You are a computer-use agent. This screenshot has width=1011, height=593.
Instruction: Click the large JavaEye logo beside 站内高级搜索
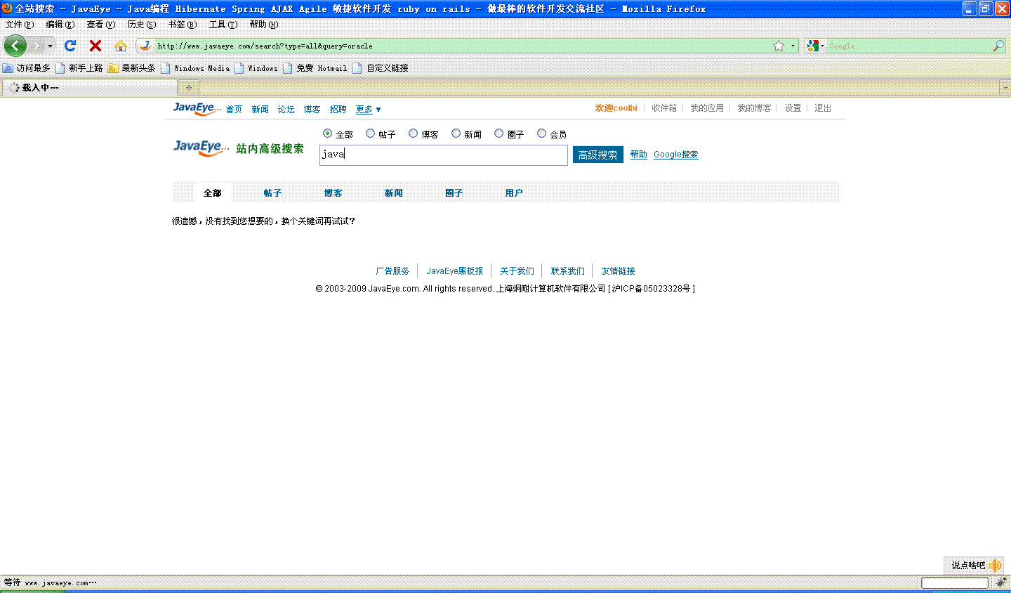201,148
